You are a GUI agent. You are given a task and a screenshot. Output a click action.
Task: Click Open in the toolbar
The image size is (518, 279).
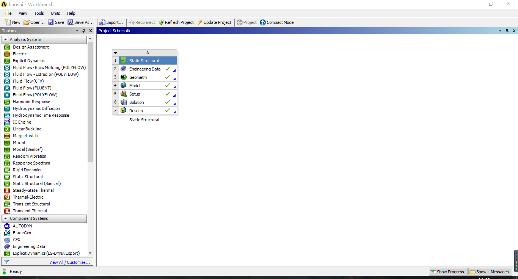click(x=34, y=22)
